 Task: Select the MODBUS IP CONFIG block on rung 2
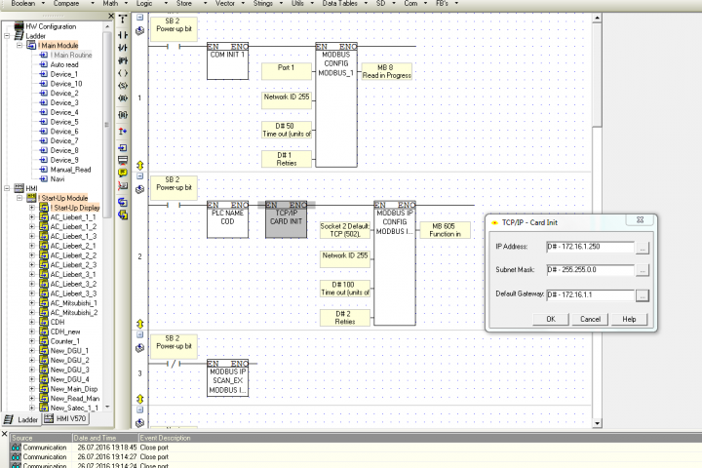395,263
